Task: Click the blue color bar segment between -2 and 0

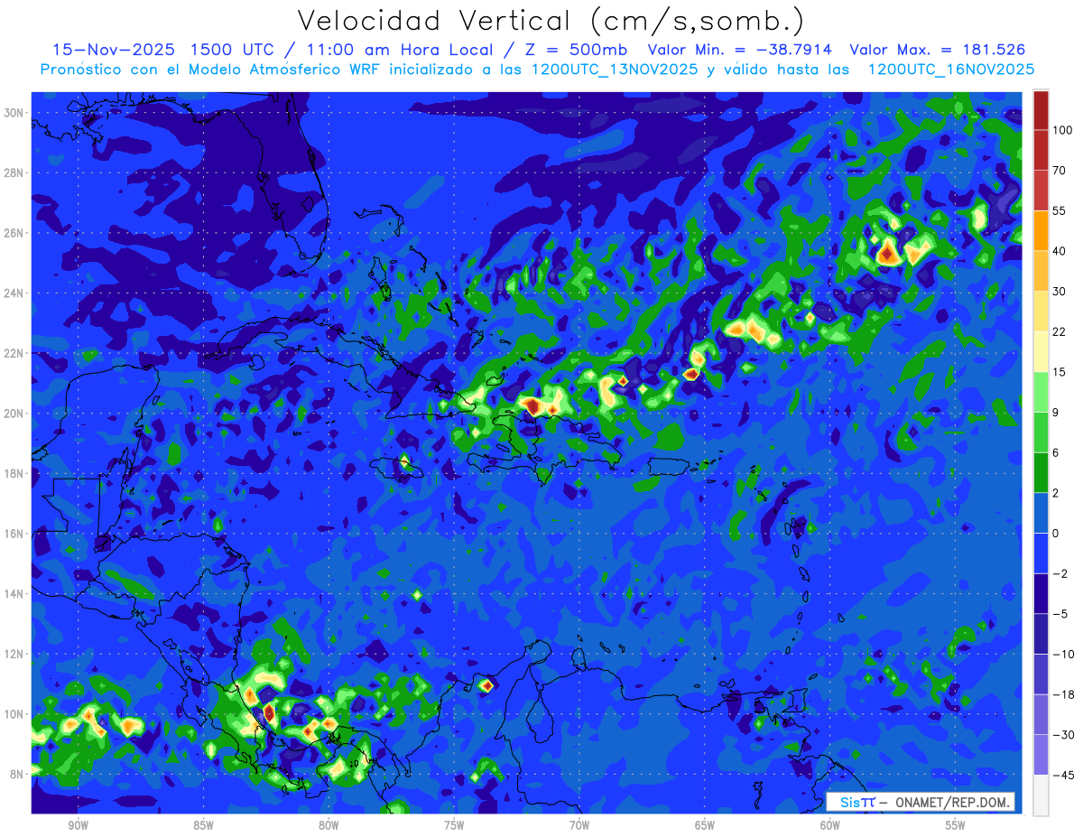Action: pos(1041,553)
